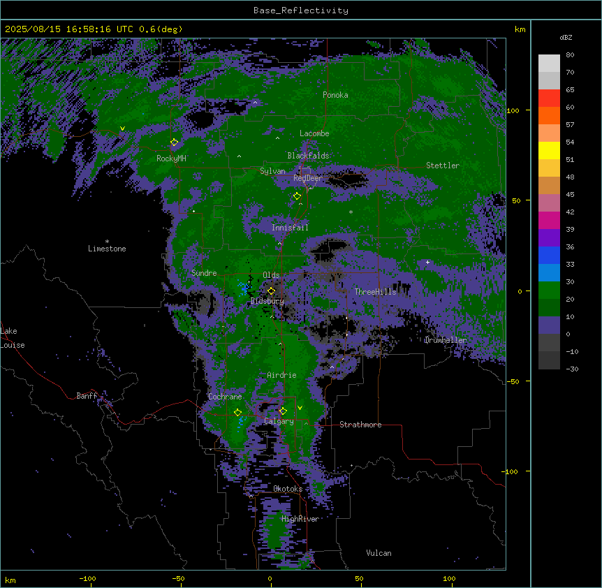602x588 pixels.
Task: Click the dBZ legend heading
Action: (566, 38)
